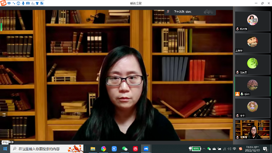
Task: Click the Sogou input method logo
Action: click(3, 3)
